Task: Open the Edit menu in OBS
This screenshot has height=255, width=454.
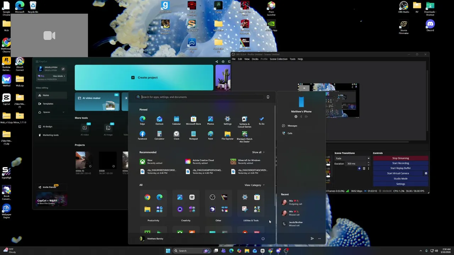Action: tap(240, 59)
